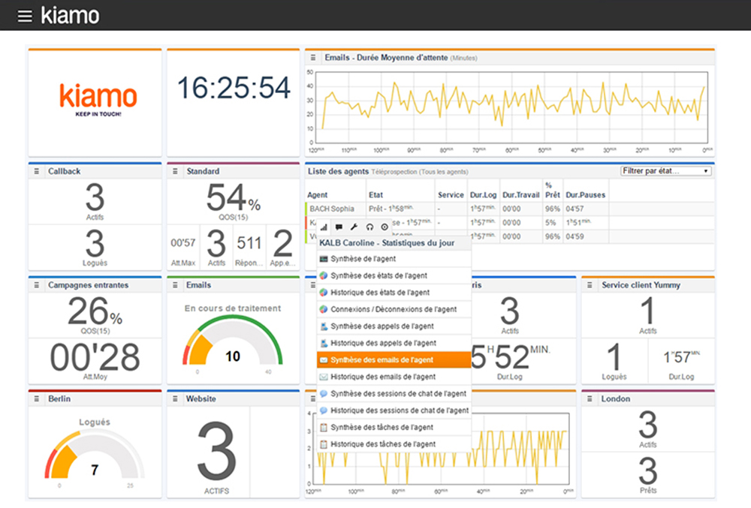Open the Website widget menu icon
Image resolution: width=751 pixels, height=508 pixels.
coord(175,399)
